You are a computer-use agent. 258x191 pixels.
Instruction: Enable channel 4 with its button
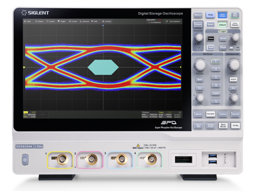216,85
